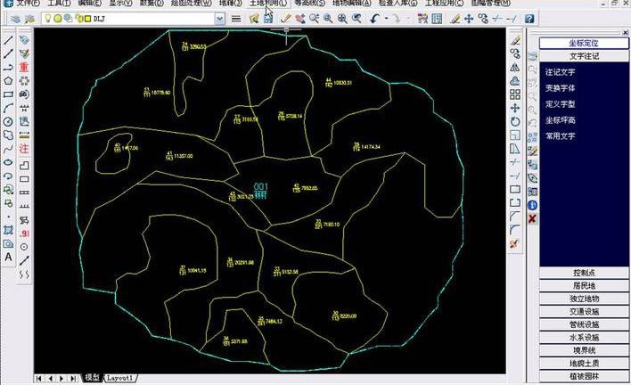Image resolution: width=631 pixels, height=385 pixels.
Task: Open the 绘图处理(W) menu
Action: point(191,4)
